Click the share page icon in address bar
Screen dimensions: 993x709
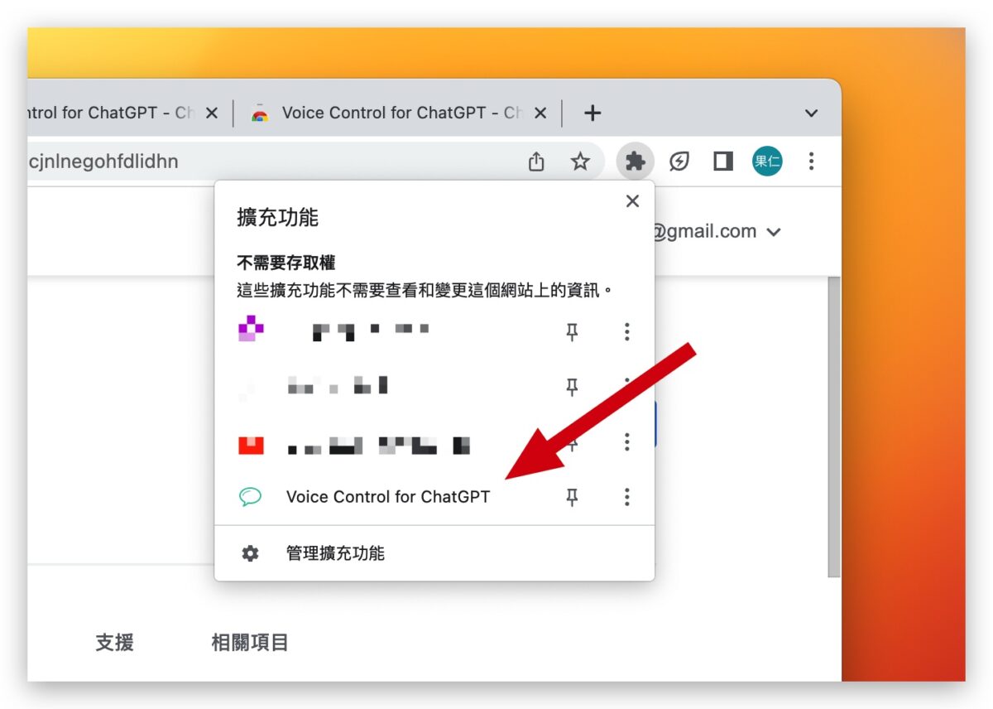[536, 162]
